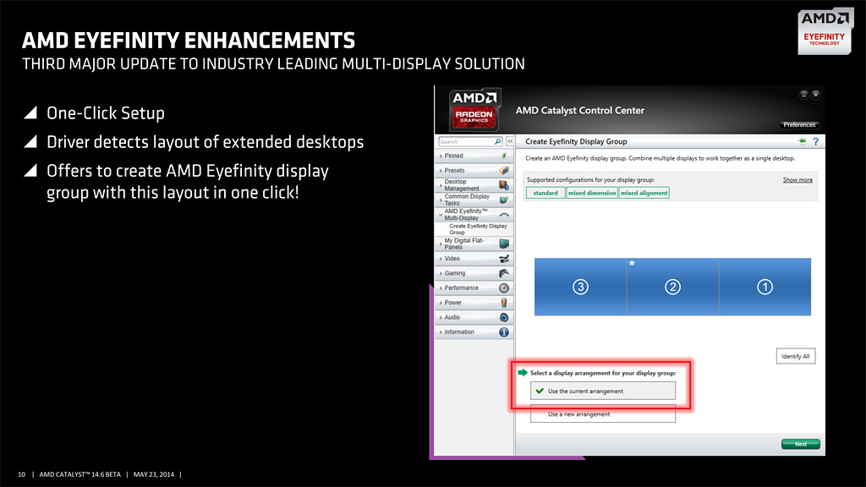
Task: Select Use a new arrangement option
Action: (x=602, y=414)
